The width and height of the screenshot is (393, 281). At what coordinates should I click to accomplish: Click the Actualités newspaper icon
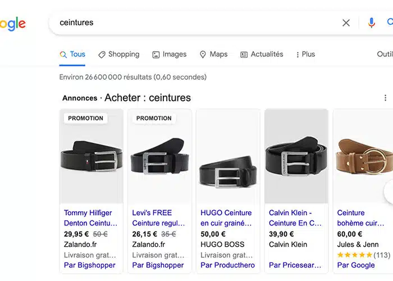pyautogui.click(x=244, y=55)
